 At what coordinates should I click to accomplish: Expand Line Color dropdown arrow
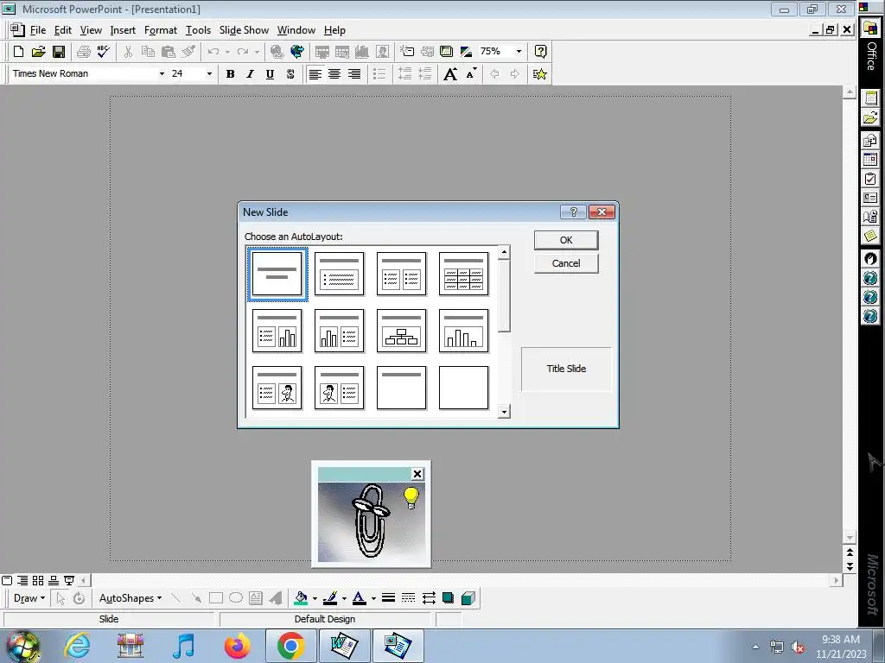pos(344,598)
